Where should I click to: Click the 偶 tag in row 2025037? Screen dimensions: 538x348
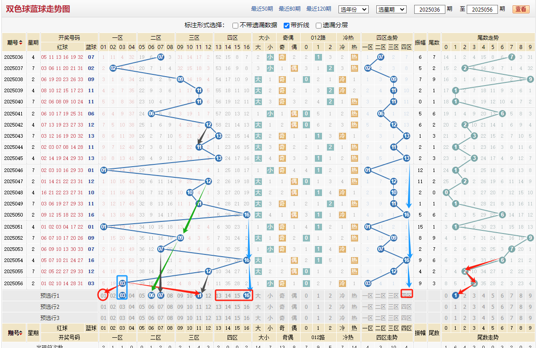tap(294, 68)
